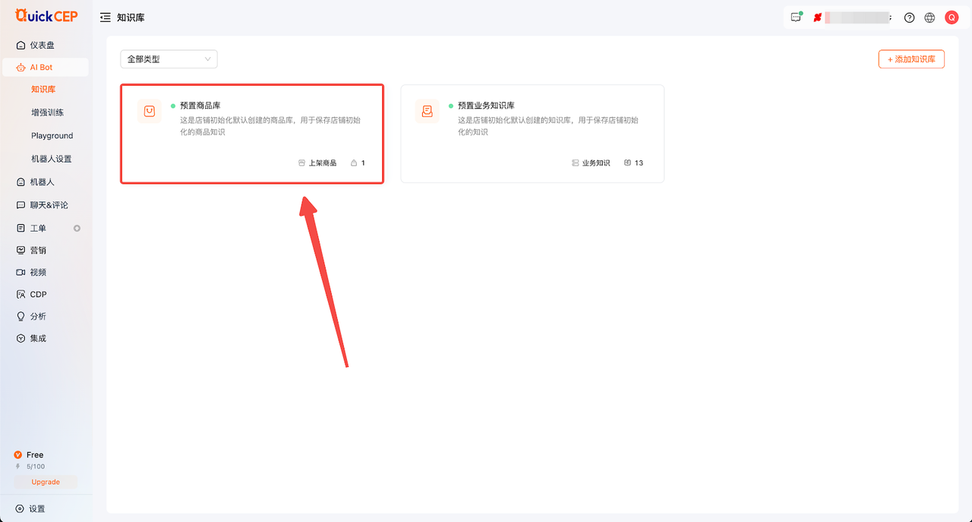Open the 全部类型 filter dropdown
The image size is (972, 522).
tap(168, 59)
